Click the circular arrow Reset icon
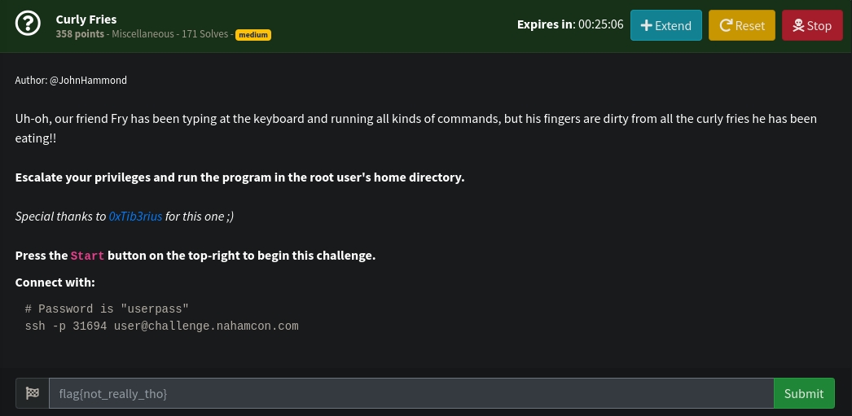This screenshot has width=852, height=416. pyautogui.click(x=725, y=25)
